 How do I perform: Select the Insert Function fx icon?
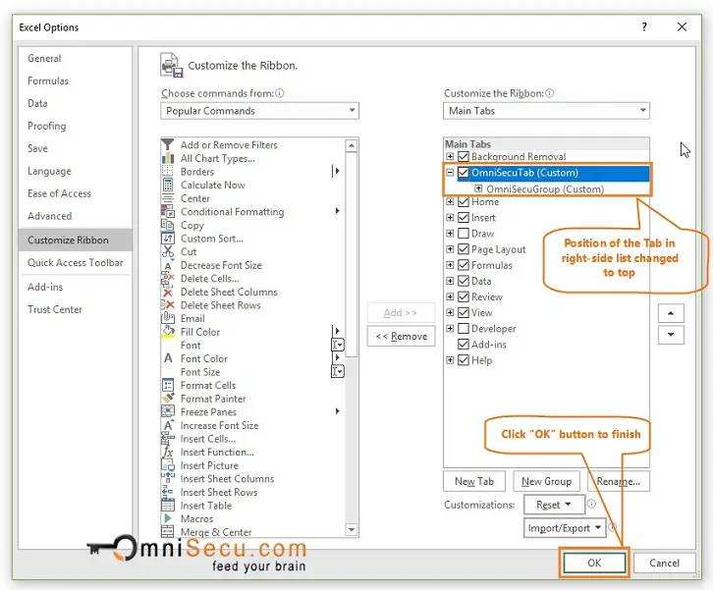(x=168, y=452)
